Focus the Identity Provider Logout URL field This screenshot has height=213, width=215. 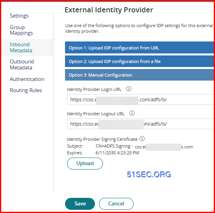(140, 124)
